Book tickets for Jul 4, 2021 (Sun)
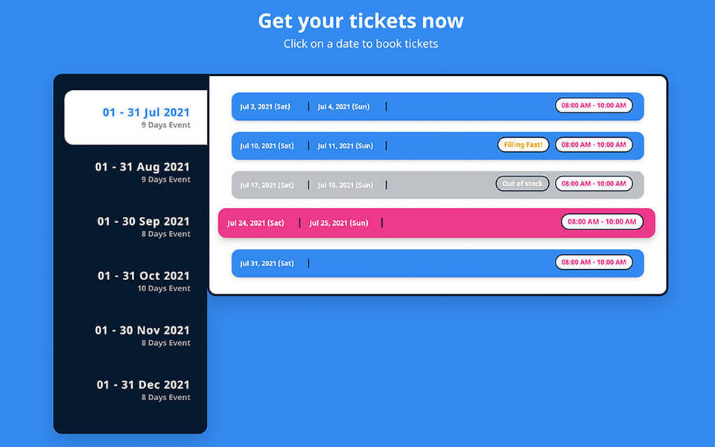The height and width of the screenshot is (447, 715). (x=343, y=107)
